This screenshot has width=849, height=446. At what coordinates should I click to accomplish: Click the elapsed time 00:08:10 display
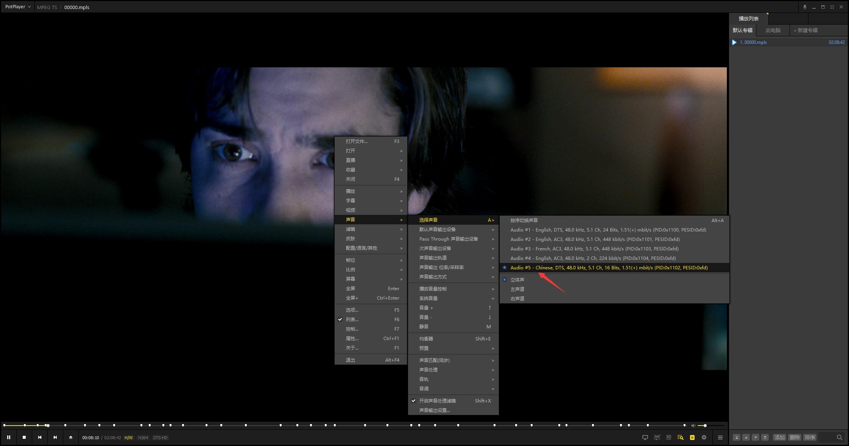[90, 438]
